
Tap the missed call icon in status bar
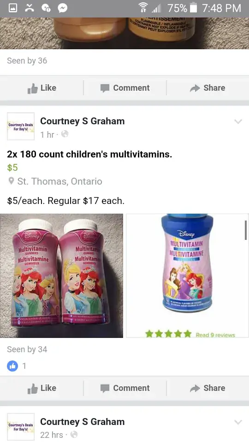click(30, 8)
